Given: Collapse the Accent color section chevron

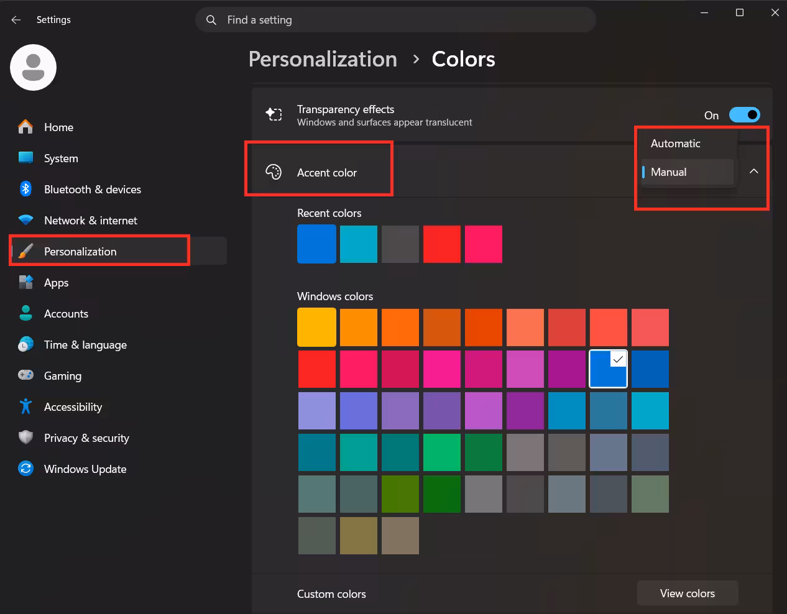Looking at the screenshot, I should coord(753,172).
